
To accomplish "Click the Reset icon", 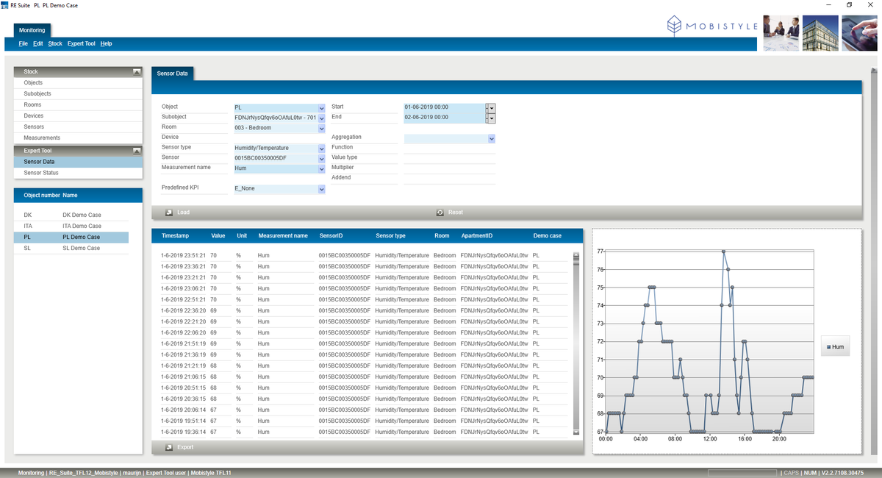I will tap(440, 213).
